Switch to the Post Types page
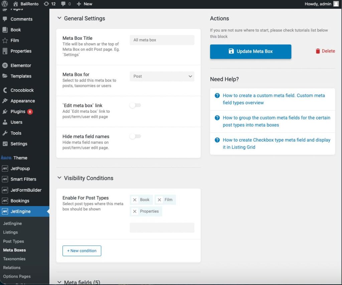342x285 pixels. coord(13,241)
